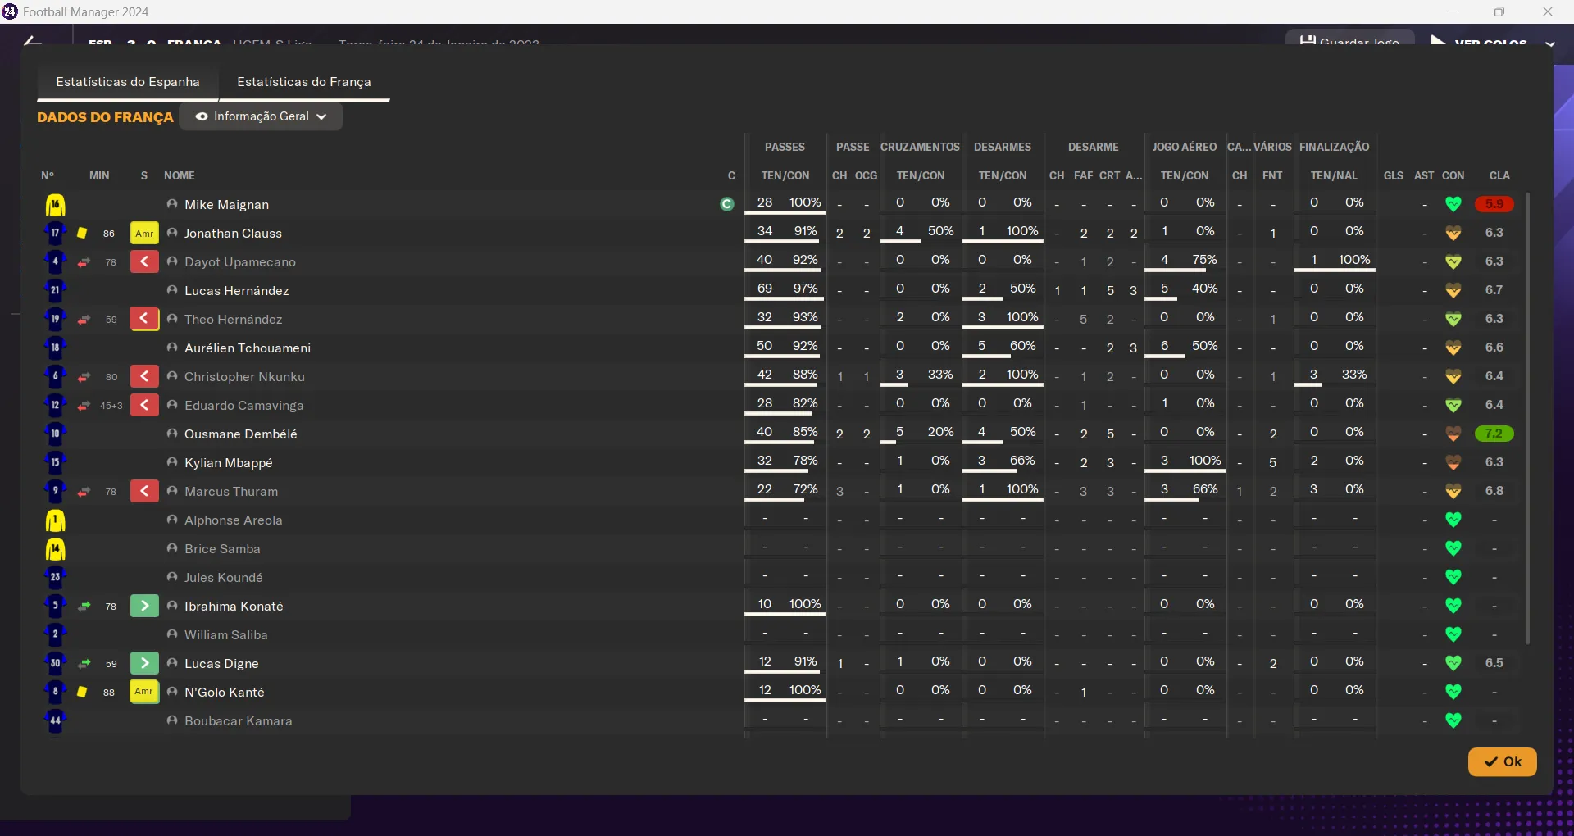Open the Informação Geral view dropdown

coord(261,116)
